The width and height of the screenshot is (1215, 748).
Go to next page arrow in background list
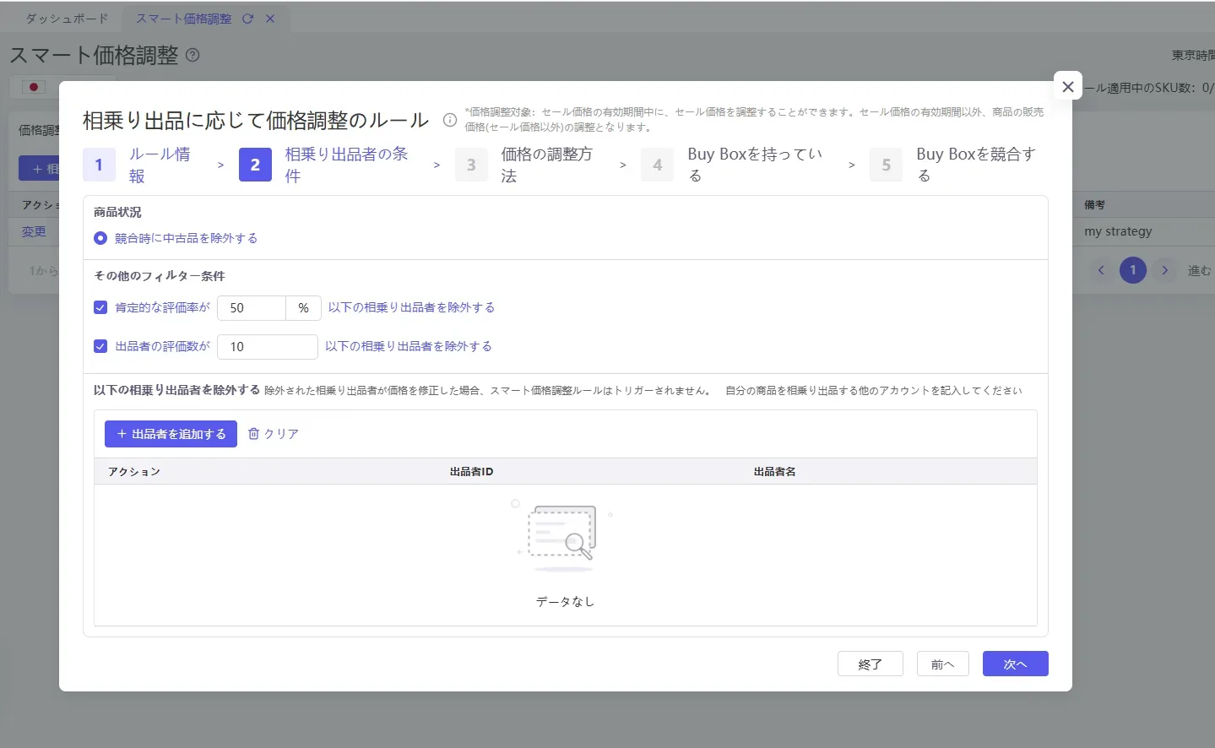coord(1165,270)
